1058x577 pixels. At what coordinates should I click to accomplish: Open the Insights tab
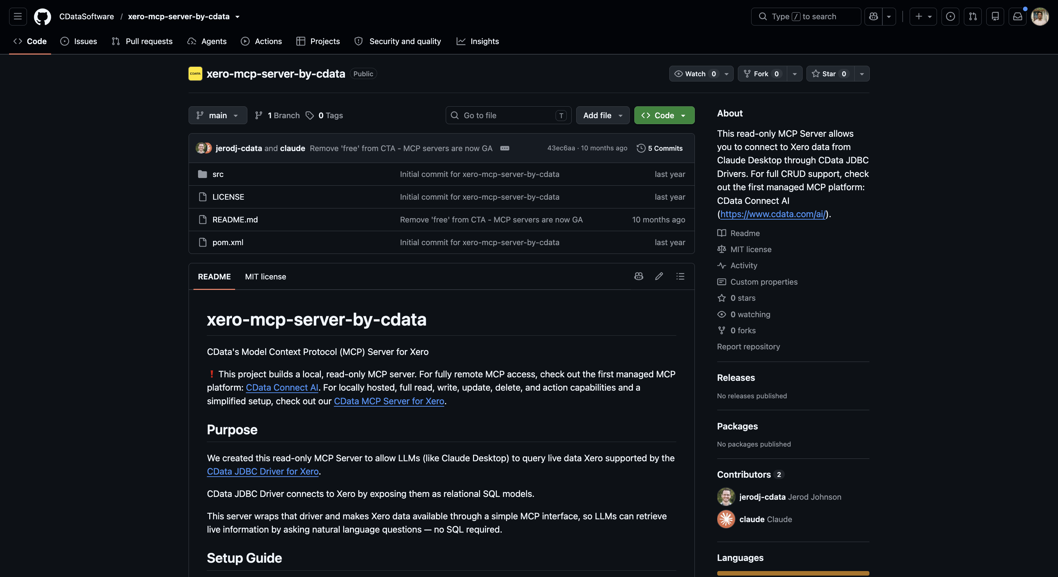(478, 41)
